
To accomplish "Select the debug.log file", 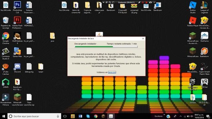I will pos(29,68).
